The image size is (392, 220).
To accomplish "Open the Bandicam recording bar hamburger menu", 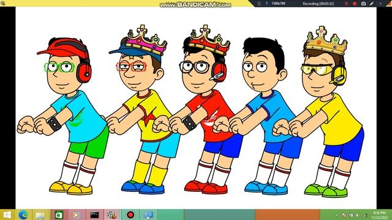I will tap(259, 4).
